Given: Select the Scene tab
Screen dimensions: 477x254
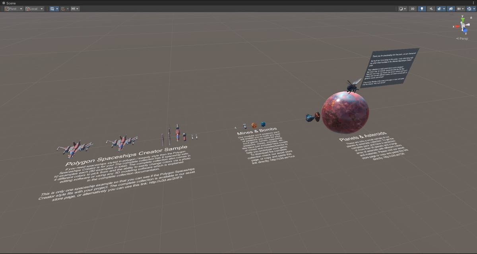Looking at the screenshot, I should click(x=8, y=3).
